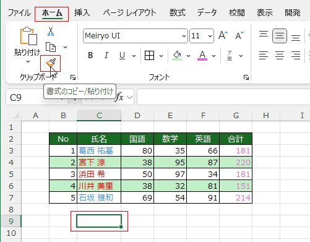Toggle Underline formatting
This screenshot has width=310, height=242.
(122, 56)
